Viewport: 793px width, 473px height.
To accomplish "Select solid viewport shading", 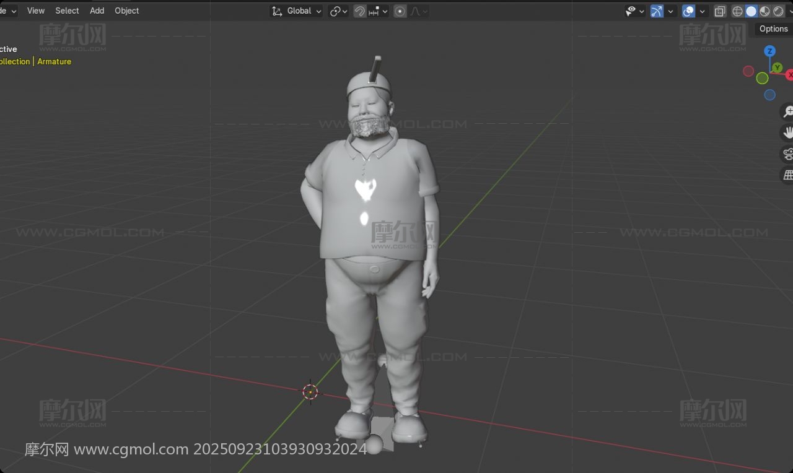I will tap(751, 11).
